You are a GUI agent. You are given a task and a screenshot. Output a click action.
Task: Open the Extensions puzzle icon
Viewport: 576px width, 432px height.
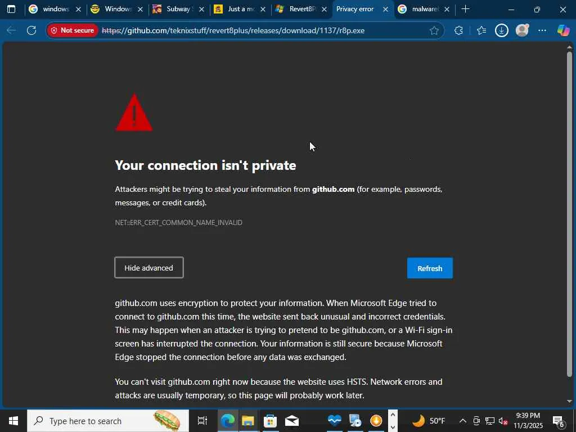[458, 30]
